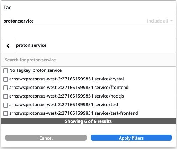The image size is (177, 149).
Task: Click the service/test-frontend ARN label
Action: click(x=73, y=113)
